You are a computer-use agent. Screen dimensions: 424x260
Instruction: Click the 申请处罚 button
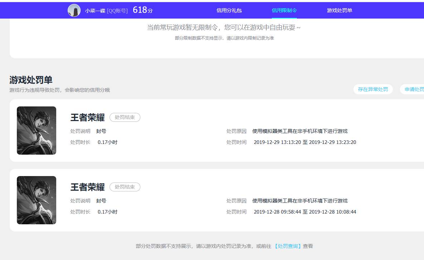tap(415, 89)
